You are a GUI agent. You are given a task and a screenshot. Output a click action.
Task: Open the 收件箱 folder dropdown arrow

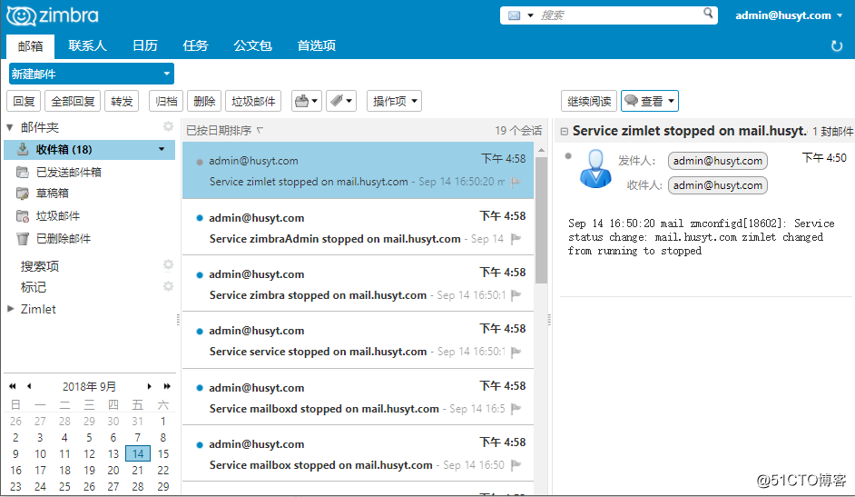click(162, 149)
